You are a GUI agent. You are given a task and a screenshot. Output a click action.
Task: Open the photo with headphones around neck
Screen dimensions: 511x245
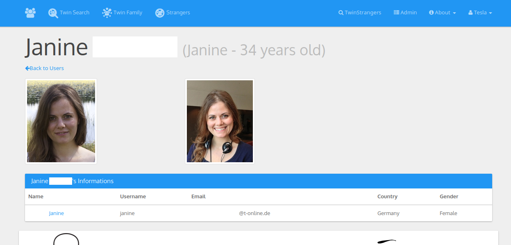pos(220,121)
